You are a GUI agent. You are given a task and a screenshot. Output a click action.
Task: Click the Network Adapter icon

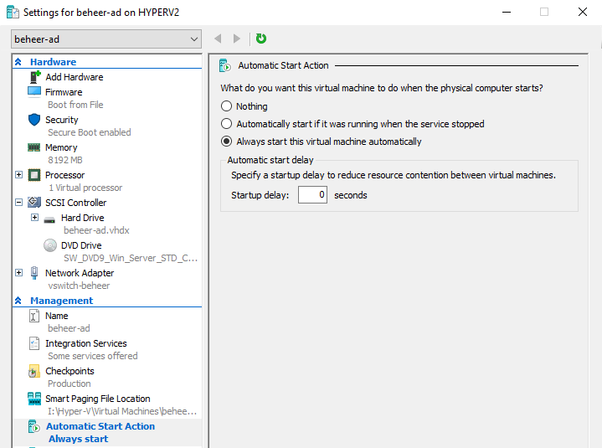(34, 273)
